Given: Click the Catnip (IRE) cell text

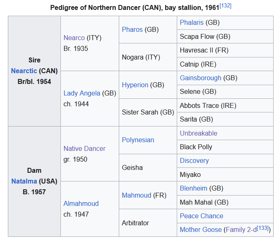Looking at the screenshot, I should pyautogui.click(x=198, y=64).
